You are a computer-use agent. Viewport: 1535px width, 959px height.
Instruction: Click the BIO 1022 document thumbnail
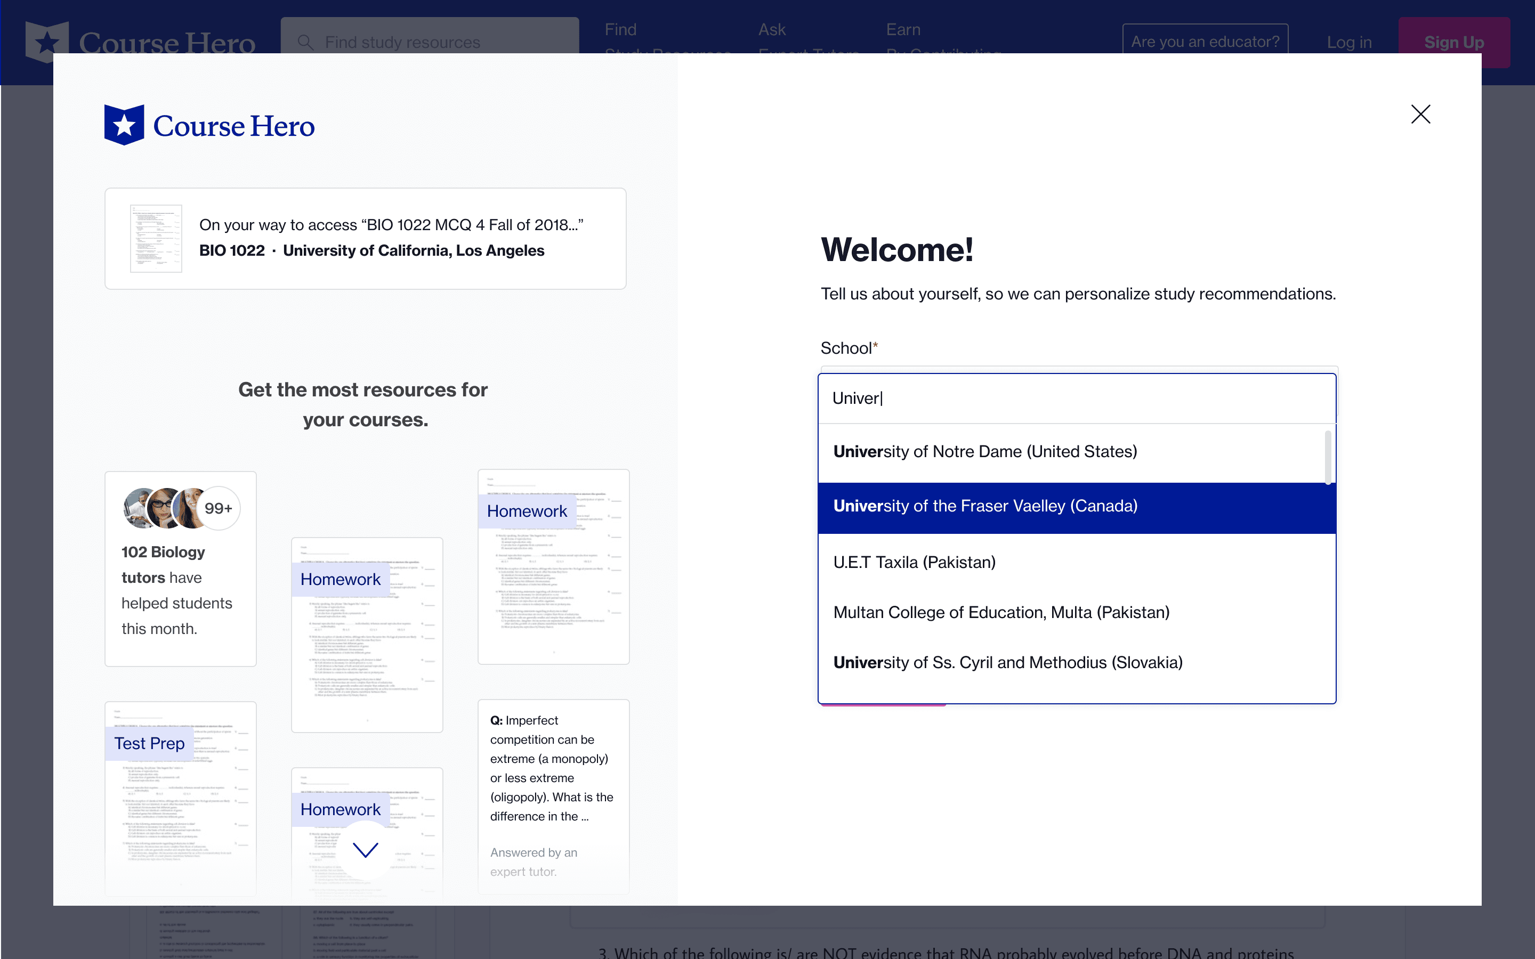156,239
